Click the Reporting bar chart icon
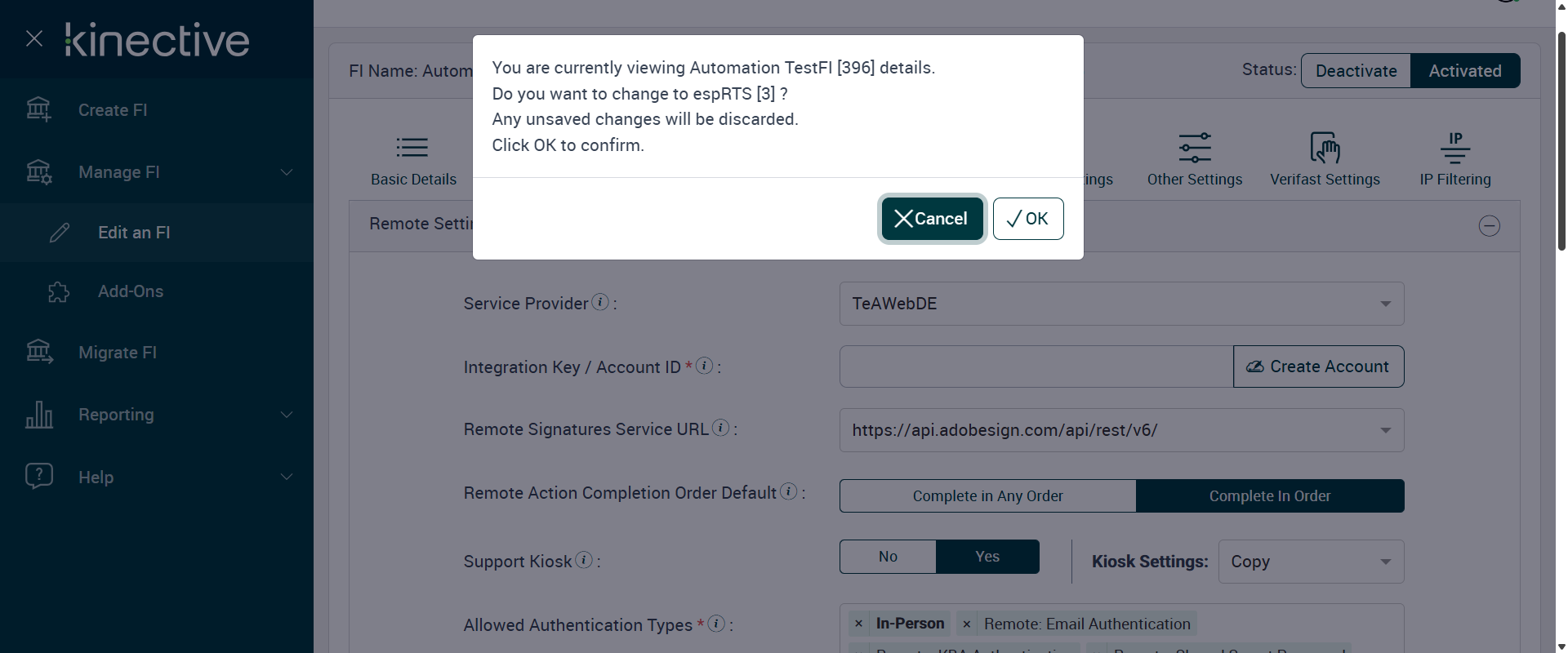This screenshot has height=653, width=1568. tap(38, 415)
